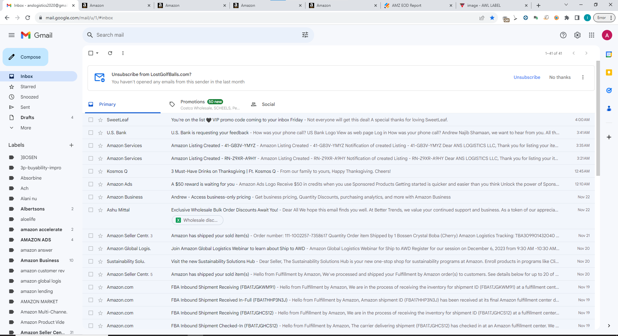The height and width of the screenshot is (336, 618).
Task: Open Gmail support help icon
Action: [563, 35]
